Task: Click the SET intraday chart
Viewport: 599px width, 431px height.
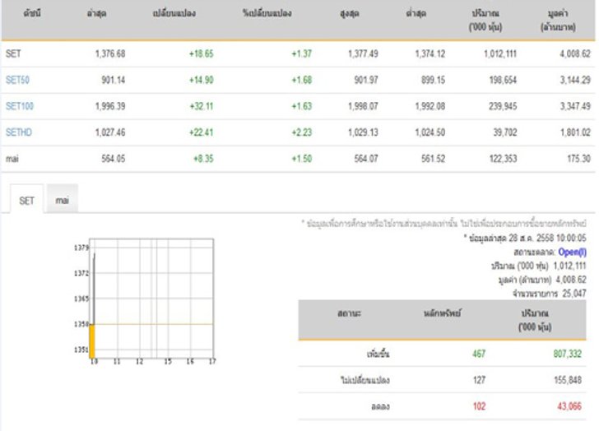Action: pos(145,300)
